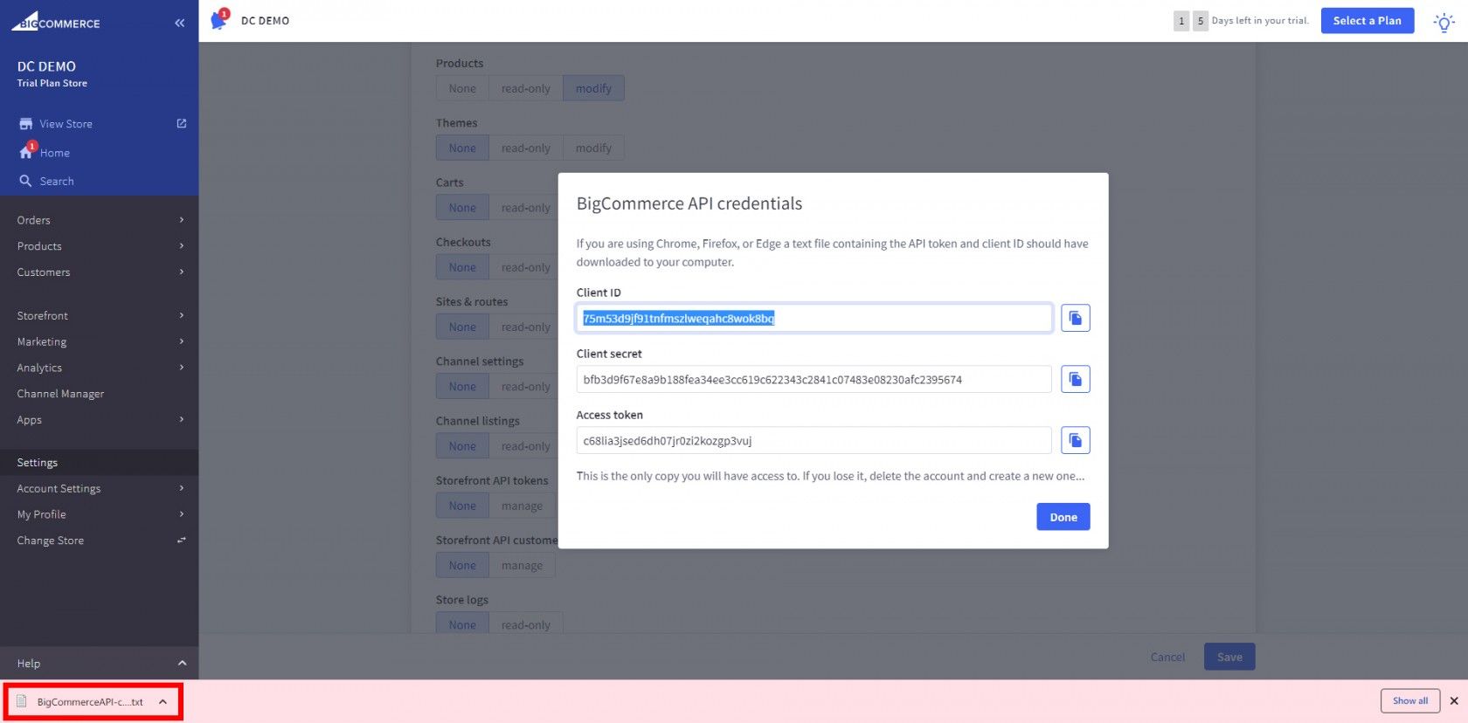The image size is (1468, 723).
Task: Set Products permission to modify
Action: [593, 88]
